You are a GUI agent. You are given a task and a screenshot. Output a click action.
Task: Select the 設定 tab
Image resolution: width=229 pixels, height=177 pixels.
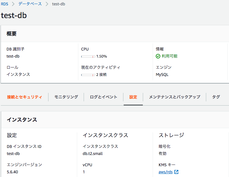coord(133,97)
